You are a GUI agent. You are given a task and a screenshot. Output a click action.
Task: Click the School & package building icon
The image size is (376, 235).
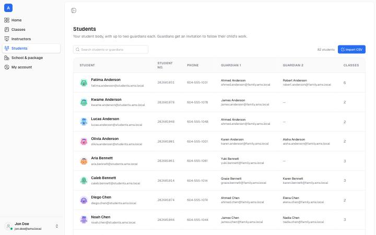(7, 58)
